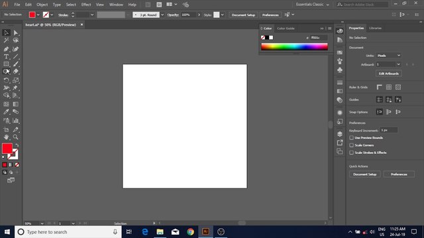Select the Artboard tool
The width and height of the screenshot is (424, 238).
point(6,130)
